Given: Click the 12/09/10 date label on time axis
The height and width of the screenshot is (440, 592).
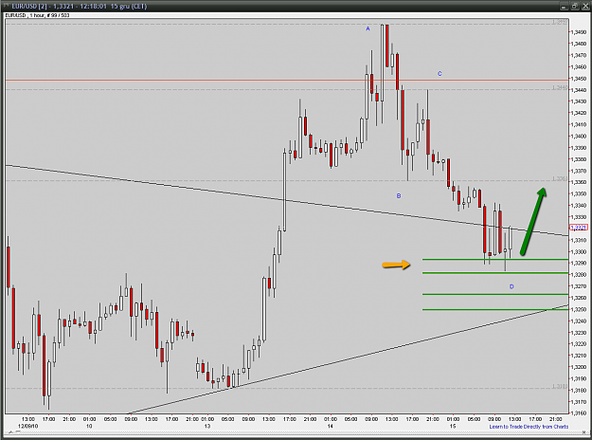Looking at the screenshot, I should [x=28, y=426].
